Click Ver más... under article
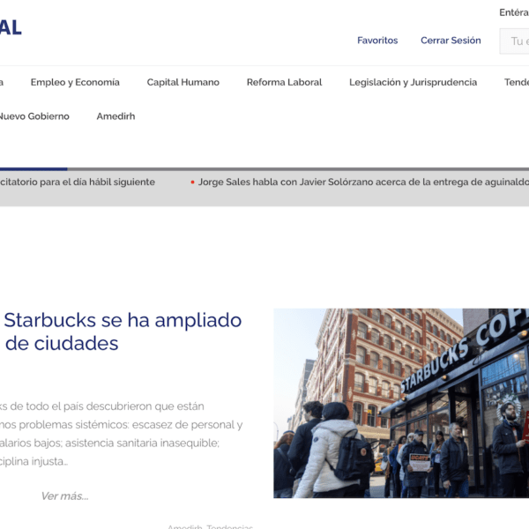 click(x=64, y=495)
